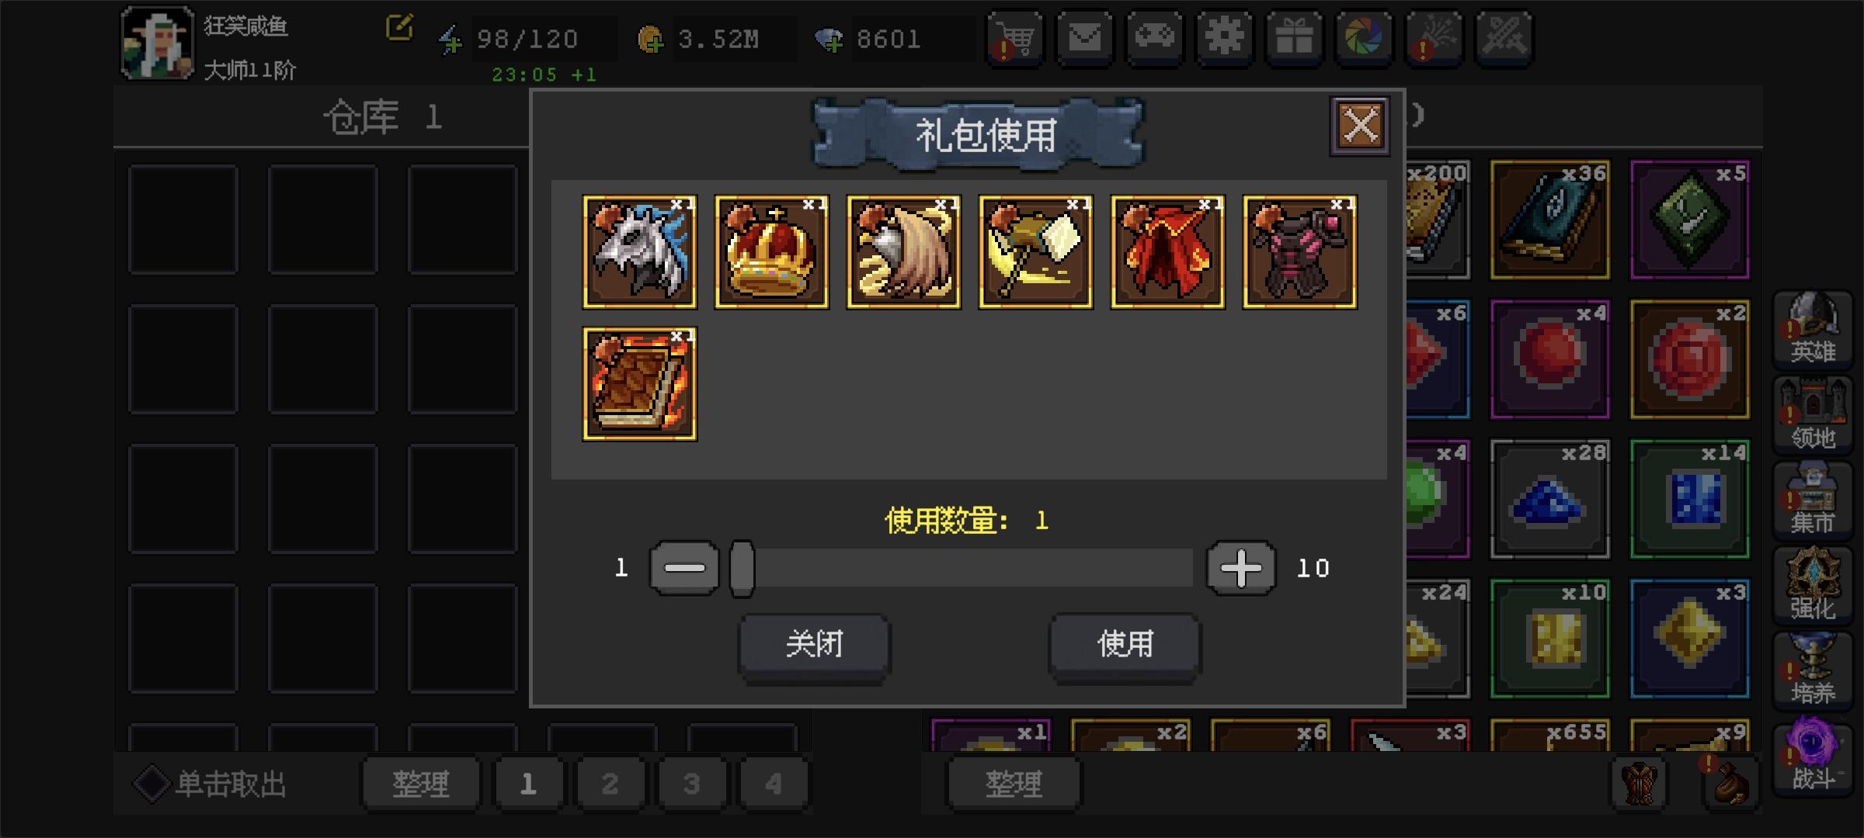Open the gift box icon
1864x838 pixels.
tap(1295, 38)
